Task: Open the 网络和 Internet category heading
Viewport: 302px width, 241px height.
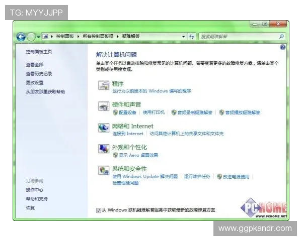Action: coord(133,126)
